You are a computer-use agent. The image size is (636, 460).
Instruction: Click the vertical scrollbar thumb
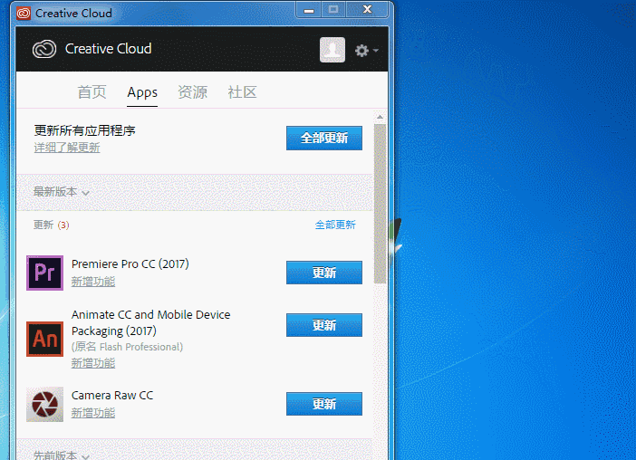[380, 204]
